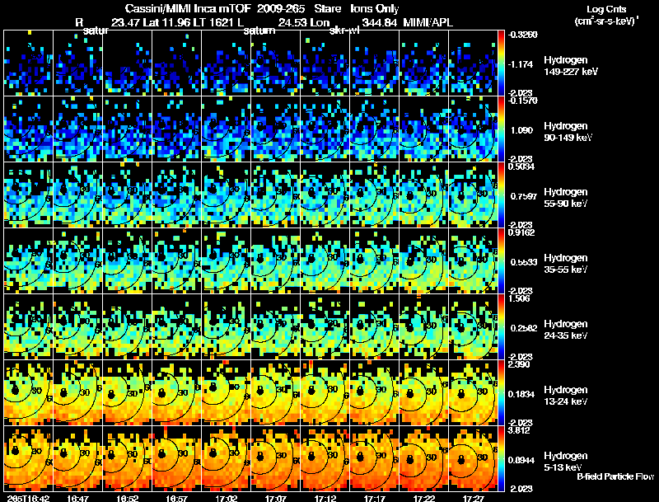Open the 55-90 keV panel at 16:57
659x502 pixels.
176,195
